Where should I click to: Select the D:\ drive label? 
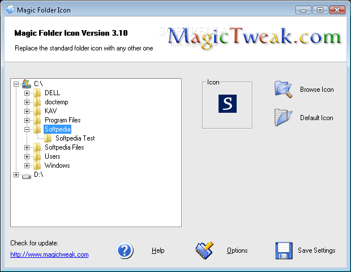38,175
